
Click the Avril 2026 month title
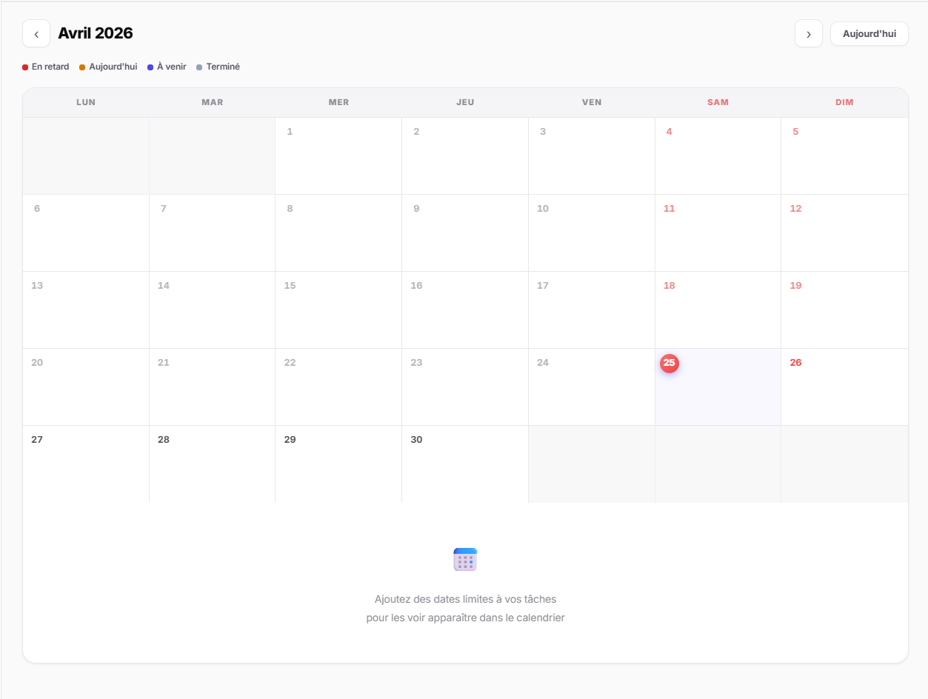click(96, 33)
